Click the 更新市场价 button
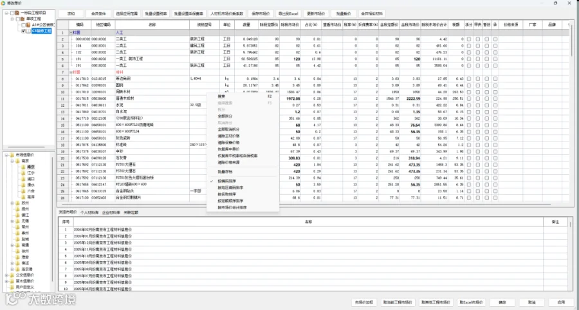579x310 pixels. [317, 14]
